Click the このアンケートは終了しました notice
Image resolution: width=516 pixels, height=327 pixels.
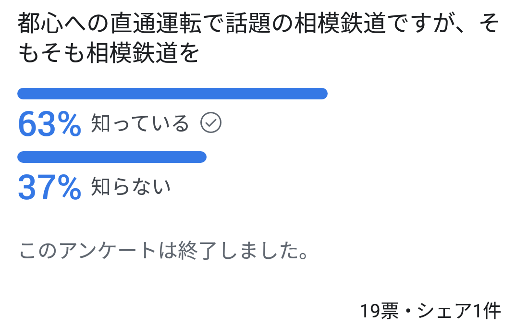coord(163,250)
